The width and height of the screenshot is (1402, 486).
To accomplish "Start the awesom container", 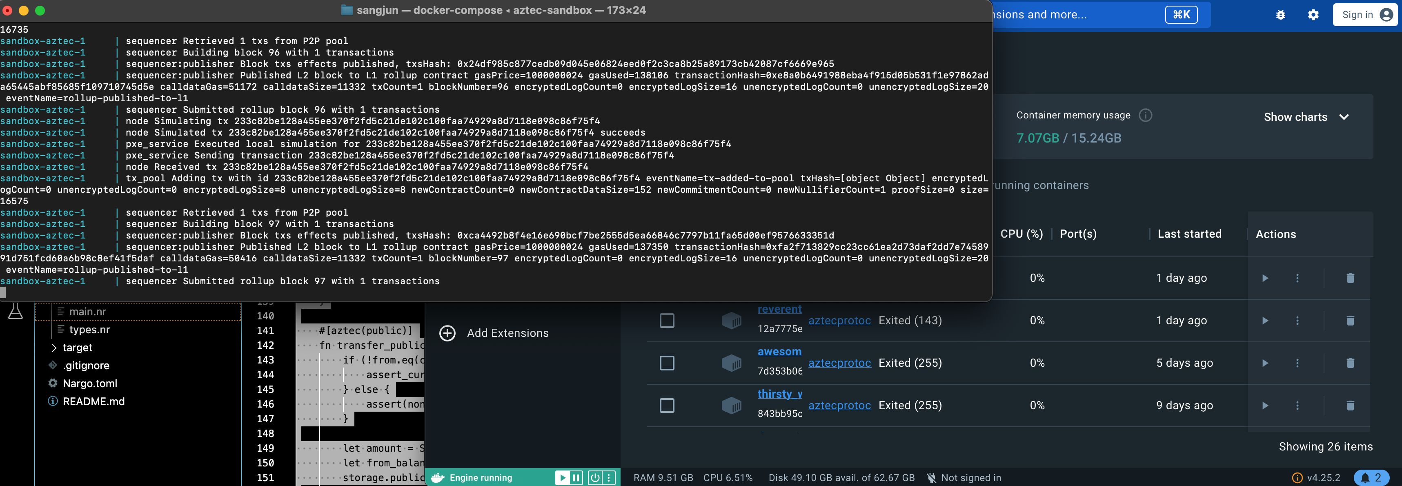I will [1265, 363].
